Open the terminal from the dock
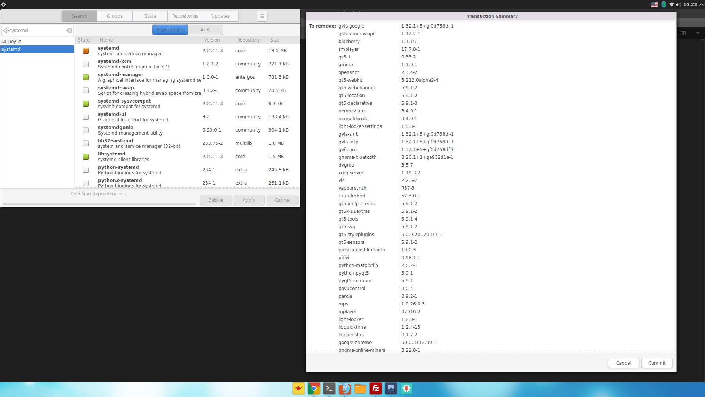The height and width of the screenshot is (397, 705). pos(329,389)
